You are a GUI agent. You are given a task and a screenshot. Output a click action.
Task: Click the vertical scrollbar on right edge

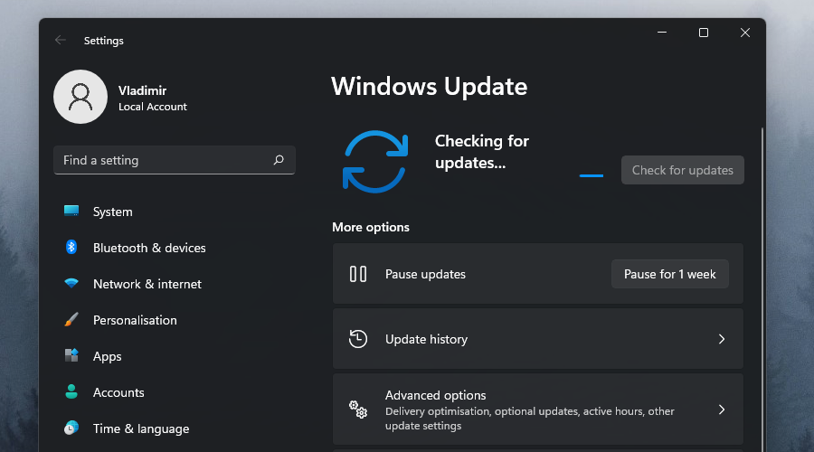click(762, 271)
